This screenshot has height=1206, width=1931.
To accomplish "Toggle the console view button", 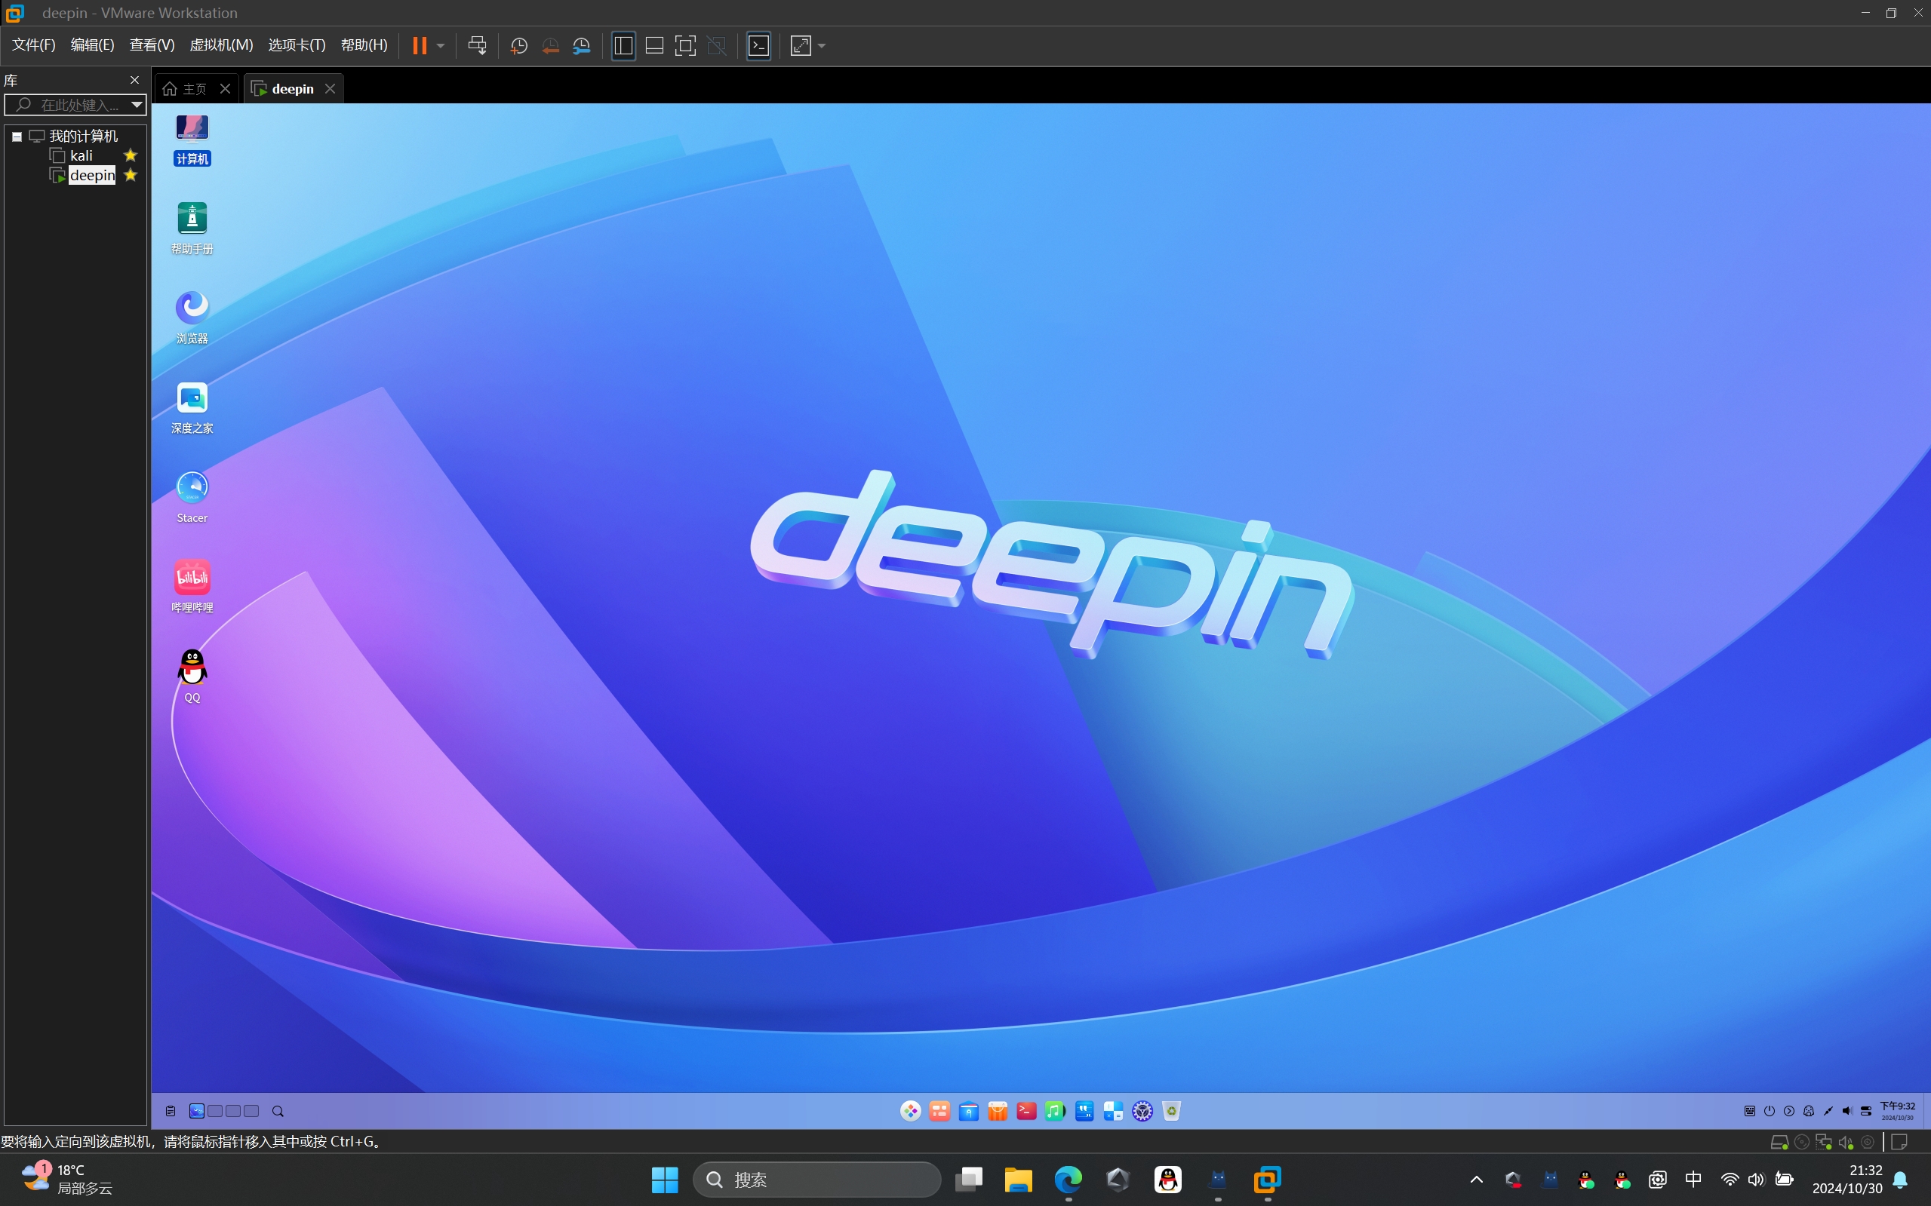I will pyautogui.click(x=759, y=45).
